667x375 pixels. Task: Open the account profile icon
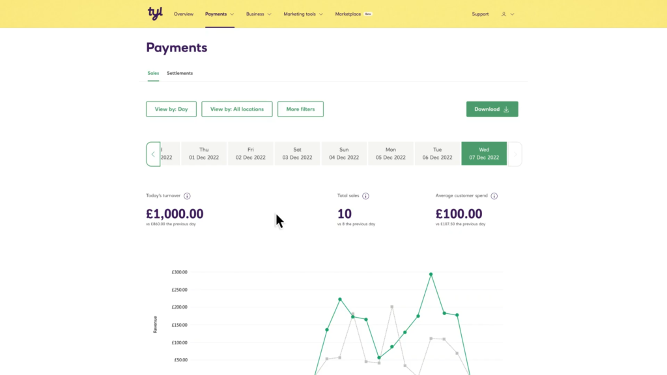tap(504, 14)
